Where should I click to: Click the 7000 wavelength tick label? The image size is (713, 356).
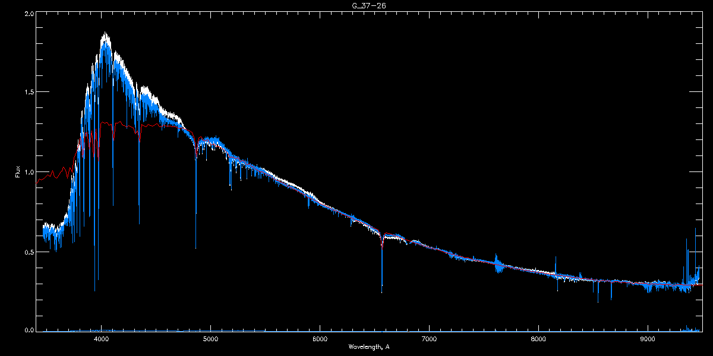[x=429, y=339]
